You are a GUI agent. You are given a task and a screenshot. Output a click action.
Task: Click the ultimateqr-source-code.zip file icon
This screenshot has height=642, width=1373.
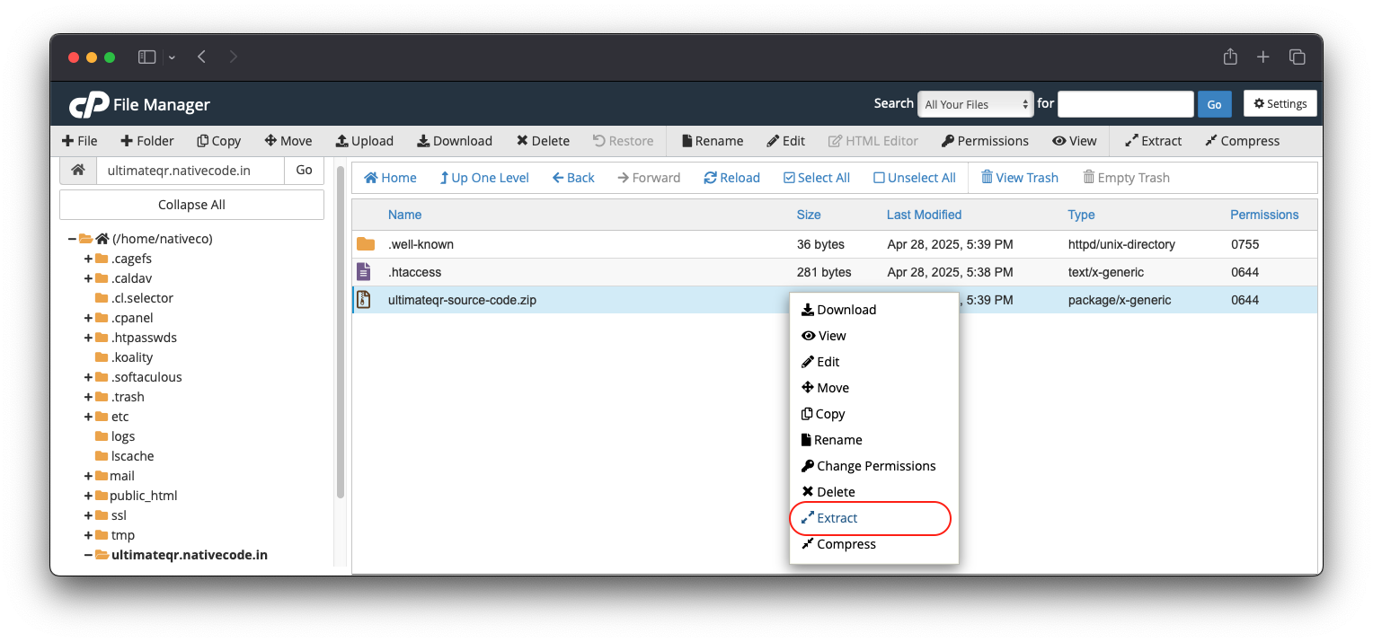(x=364, y=300)
